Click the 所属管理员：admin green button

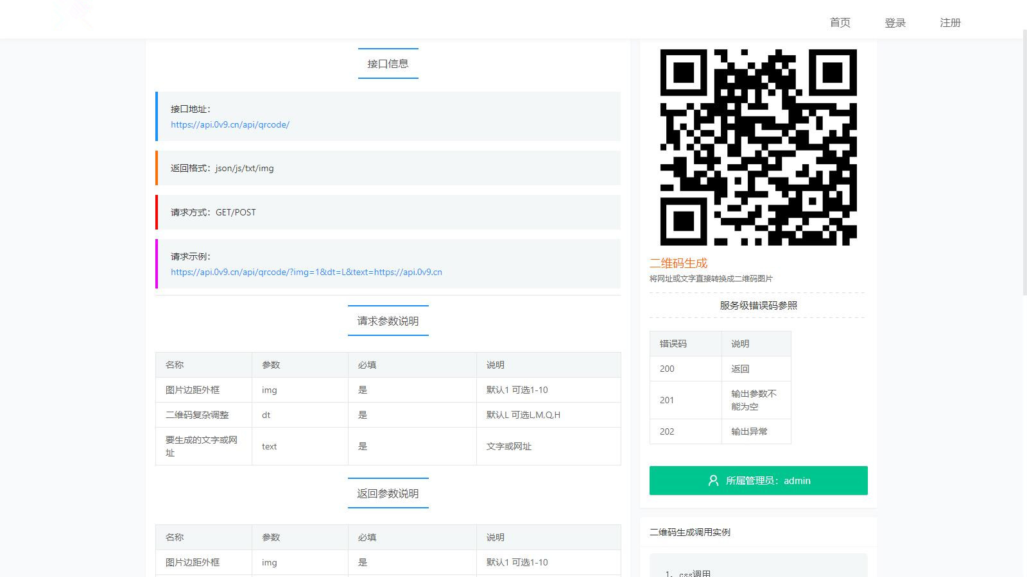tap(758, 480)
